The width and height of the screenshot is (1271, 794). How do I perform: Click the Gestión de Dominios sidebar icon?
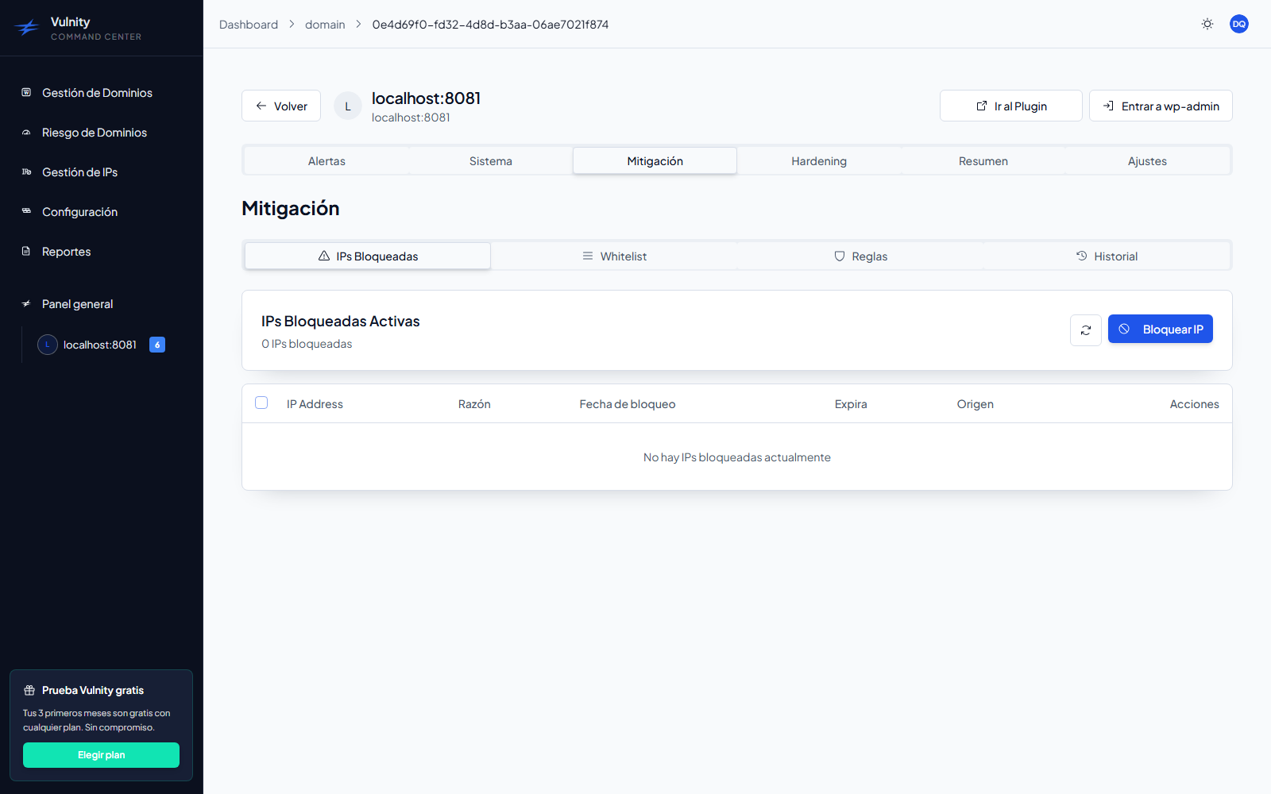(x=26, y=92)
